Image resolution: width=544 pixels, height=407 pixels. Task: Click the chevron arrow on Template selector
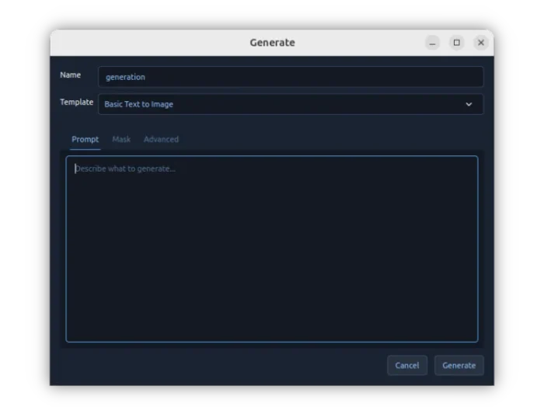tap(469, 104)
